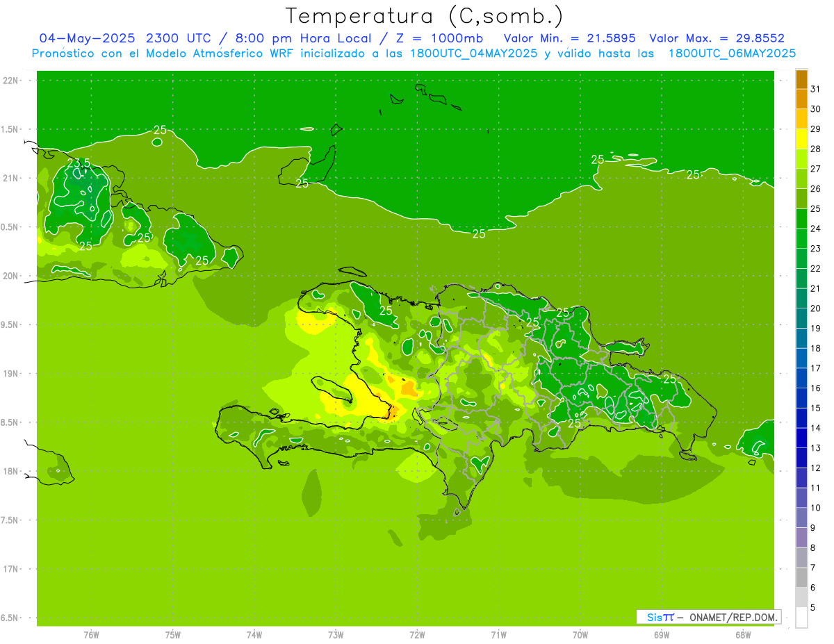834x644 pixels.
Task: Click the "SisTT" logo text
Action: click(x=660, y=617)
